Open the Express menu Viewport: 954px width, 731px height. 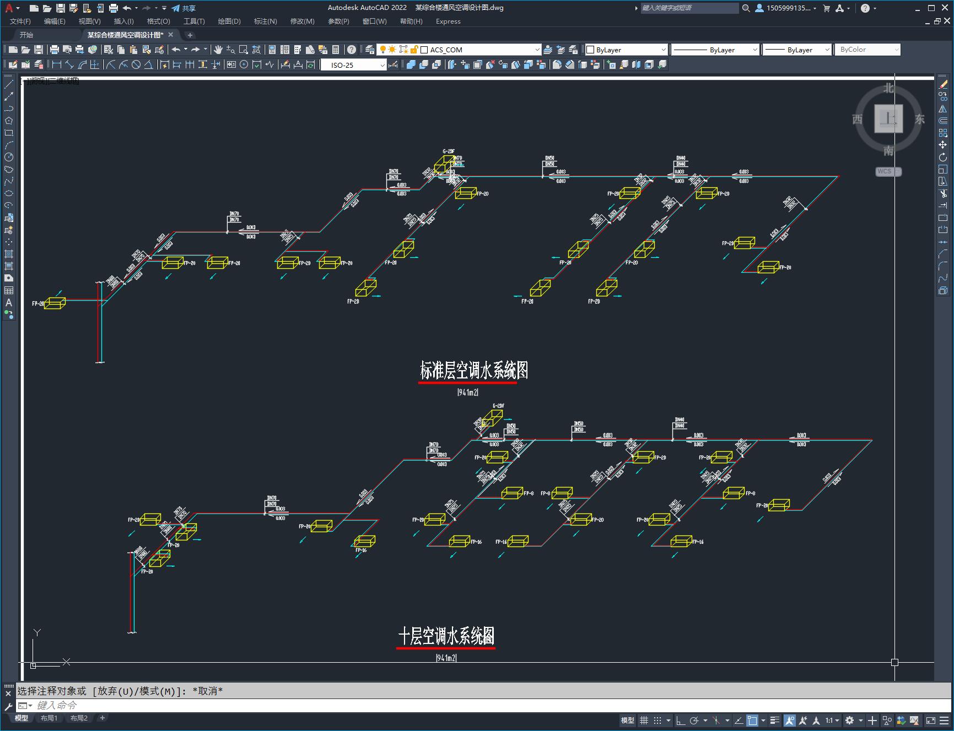448,21
